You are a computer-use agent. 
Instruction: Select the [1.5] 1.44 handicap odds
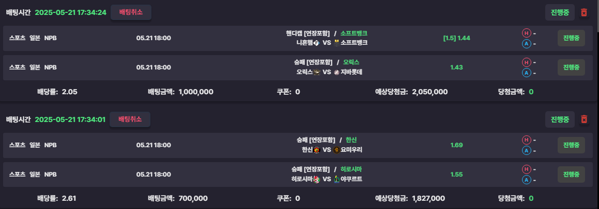tap(456, 38)
